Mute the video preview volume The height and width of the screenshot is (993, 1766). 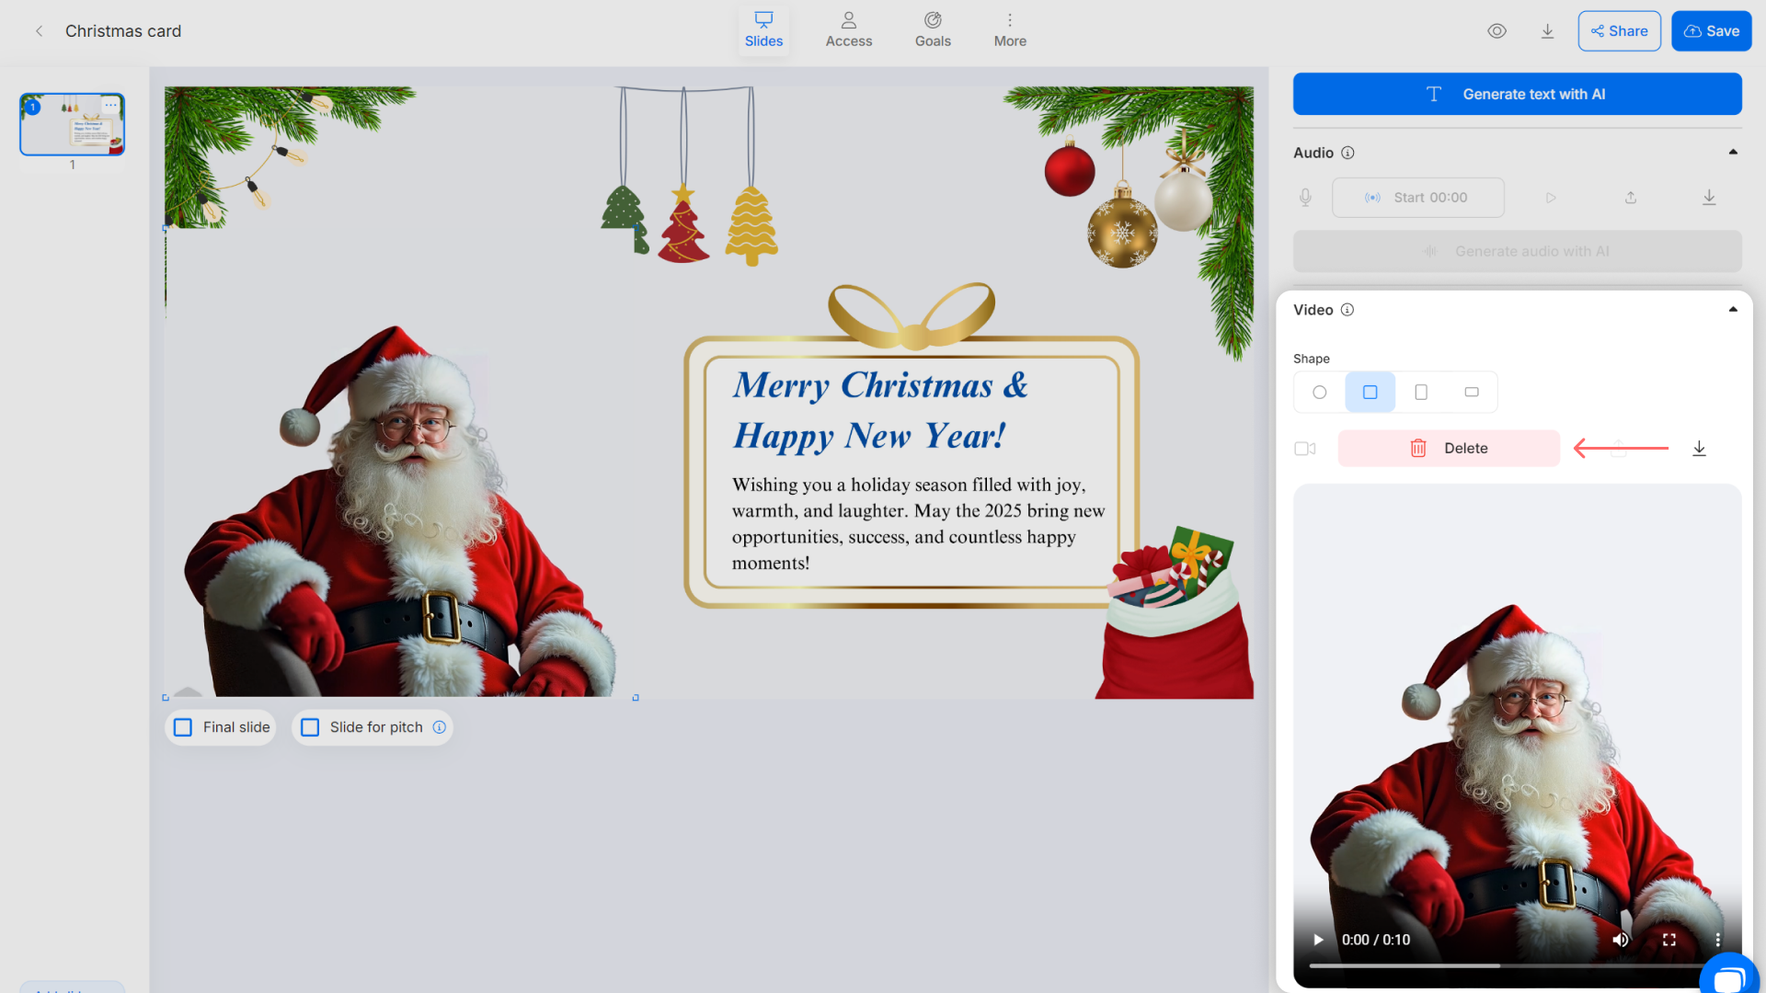[1620, 940]
